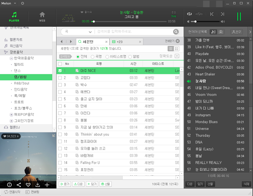Open the 정확도순 sort dropdown

pyautogui.click(x=177, y=56)
